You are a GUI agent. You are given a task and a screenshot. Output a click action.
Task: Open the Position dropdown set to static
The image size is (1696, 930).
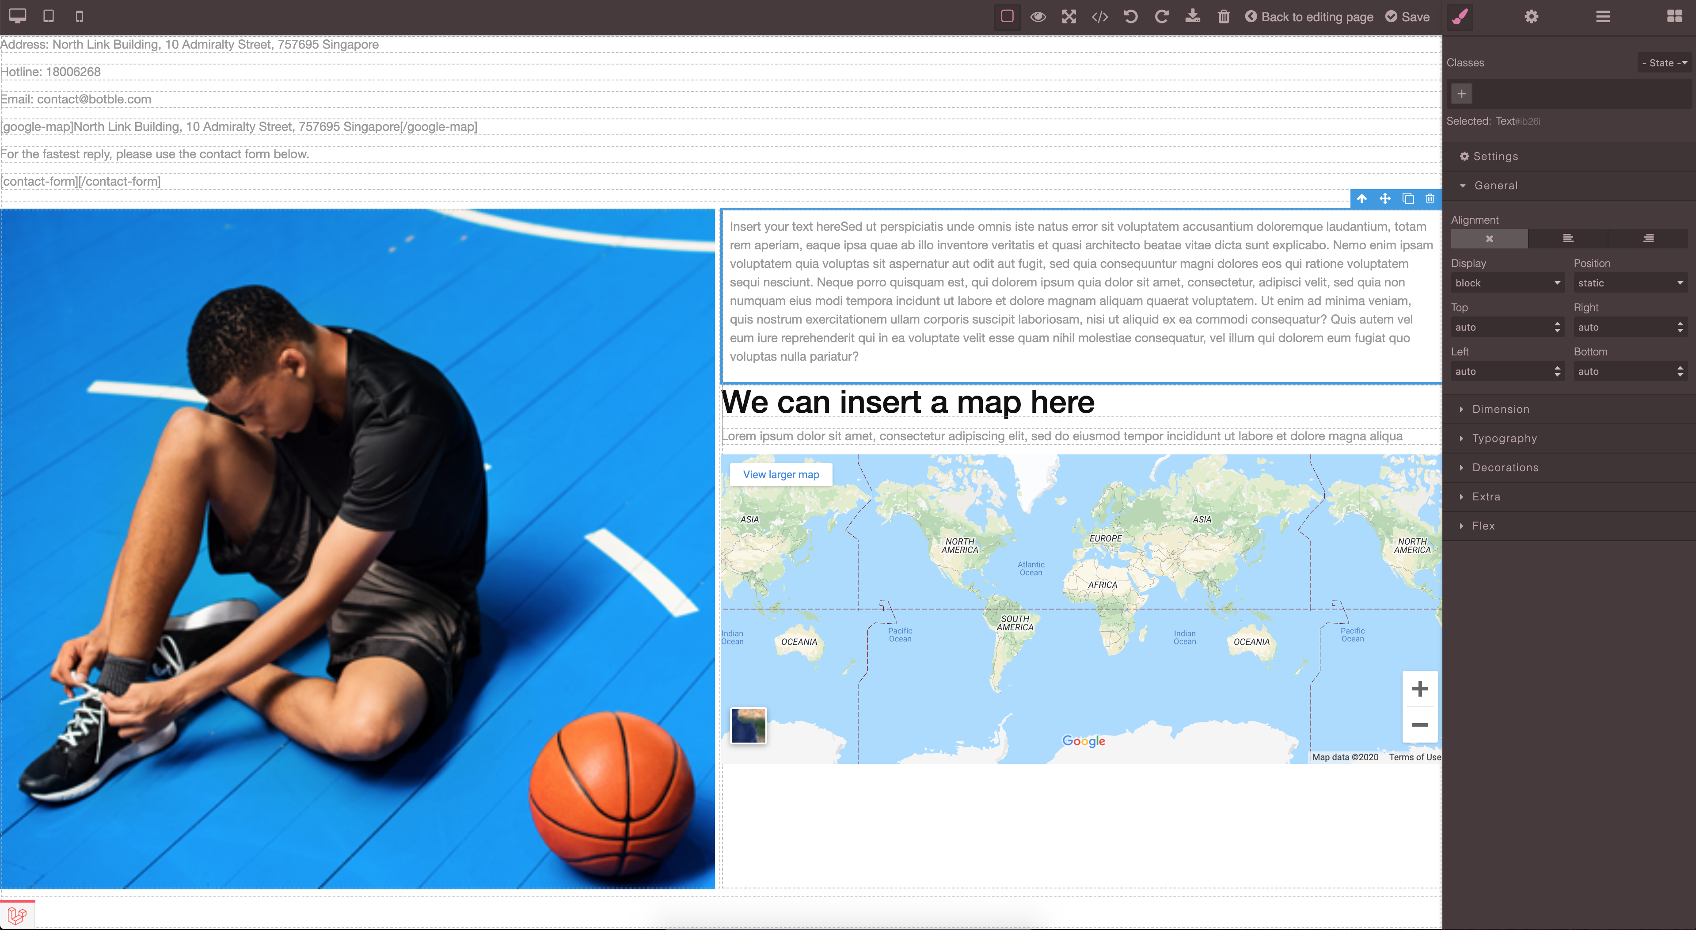coord(1630,282)
